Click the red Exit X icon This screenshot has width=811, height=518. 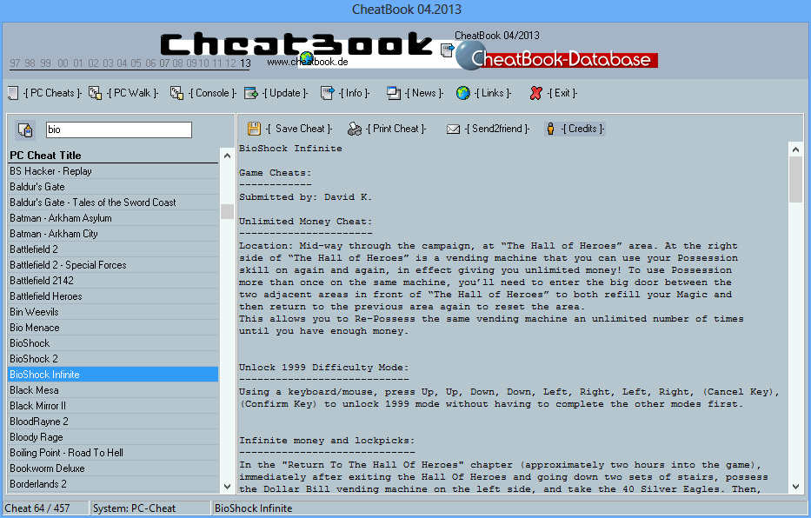click(x=535, y=93)
